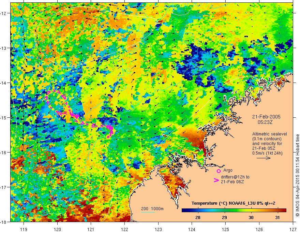Click the 'Altimetric sealevel' text
300x232 pixels.
(x=270, y=134)
